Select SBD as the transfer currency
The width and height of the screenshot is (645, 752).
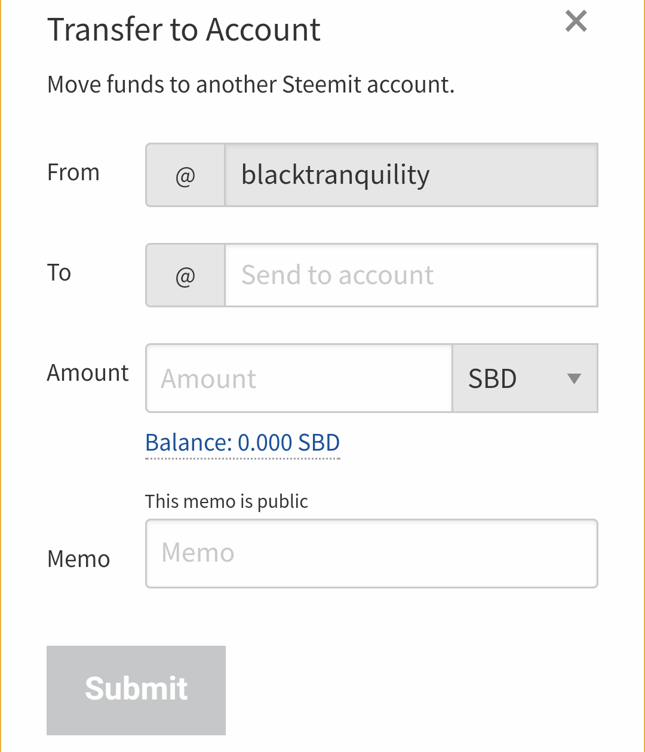(x=492, y=378)
